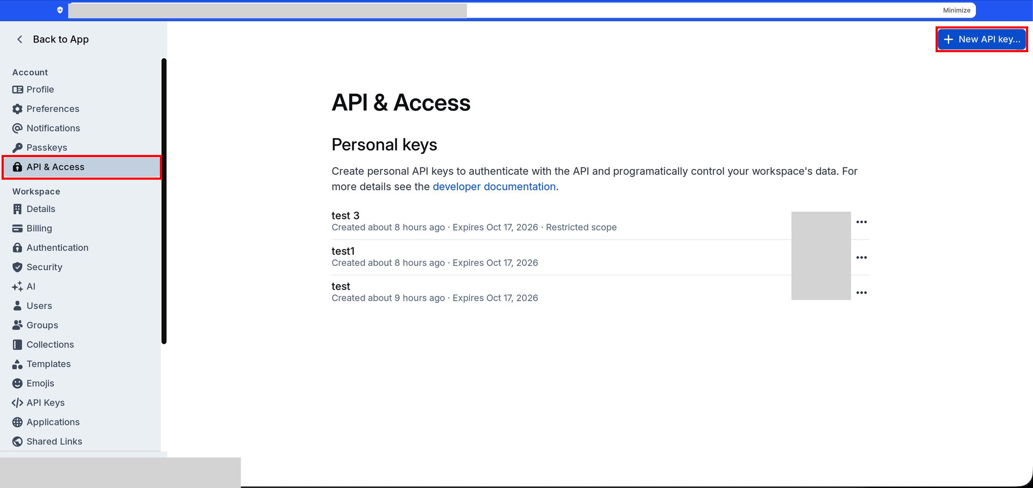Viewport: 1033px width, 488px height.
Task: Open Preferences settings page
Action: coord(81,109)
